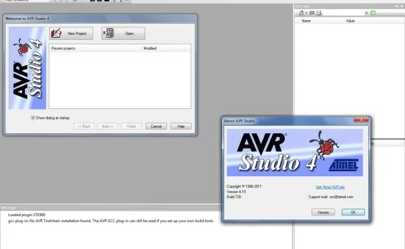405x249 pixels.
Task: Click the I/O View search input field
Action: click(x=343, y=13)
